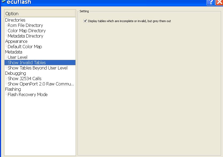Select Metadata Directory option
The height and width of the screenshot is (157, 223).
coord(25,36)
